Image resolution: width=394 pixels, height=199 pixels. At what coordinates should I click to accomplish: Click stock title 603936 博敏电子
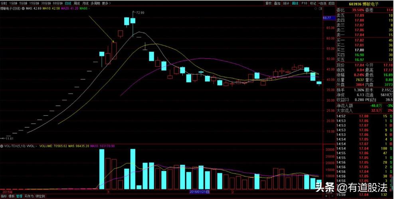tap(364, 4)
